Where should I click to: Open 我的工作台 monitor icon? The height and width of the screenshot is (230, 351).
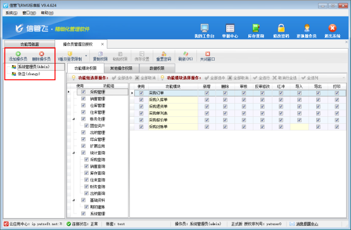click(x=205, y=28)
